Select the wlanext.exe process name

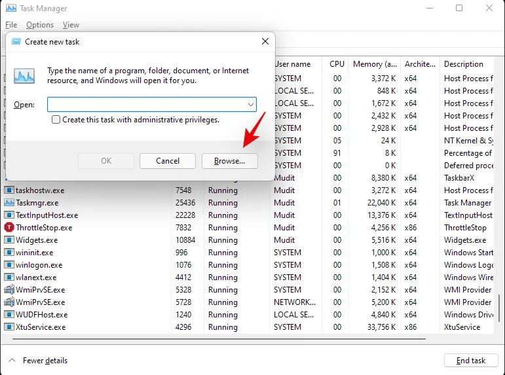coord(36,277)
